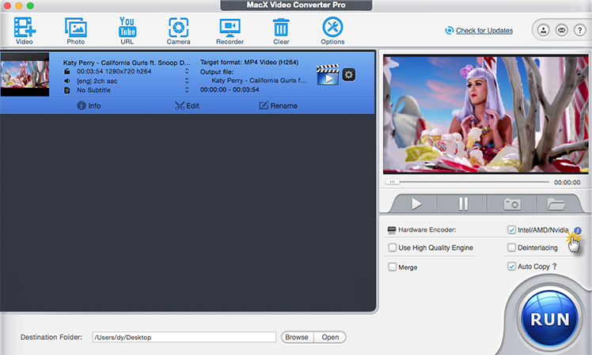Click Edit with scissors icon

[x=187, y=106]
